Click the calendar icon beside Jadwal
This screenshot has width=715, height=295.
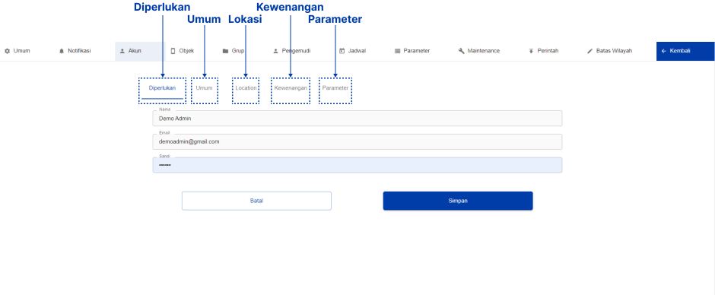(x=342, y=51)
